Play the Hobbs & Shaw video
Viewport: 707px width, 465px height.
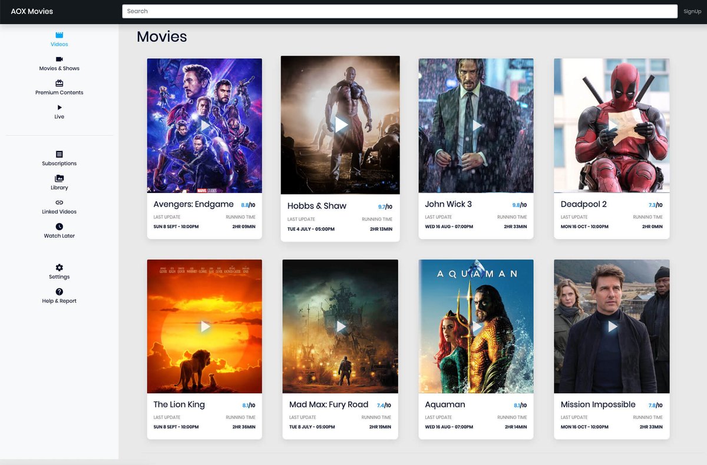pos(340,125)
